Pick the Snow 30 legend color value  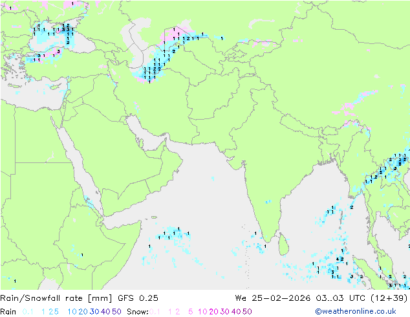pos(225,312)
